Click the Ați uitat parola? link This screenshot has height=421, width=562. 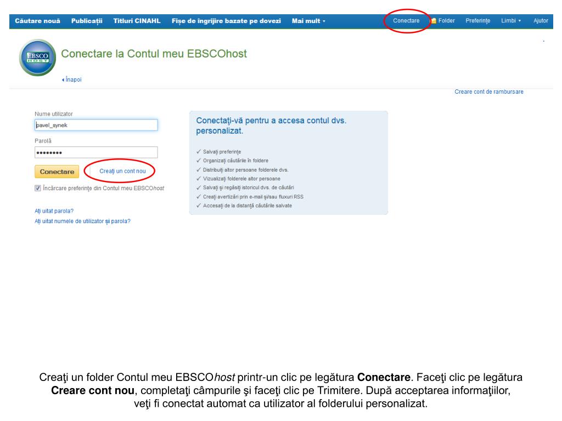54,211
